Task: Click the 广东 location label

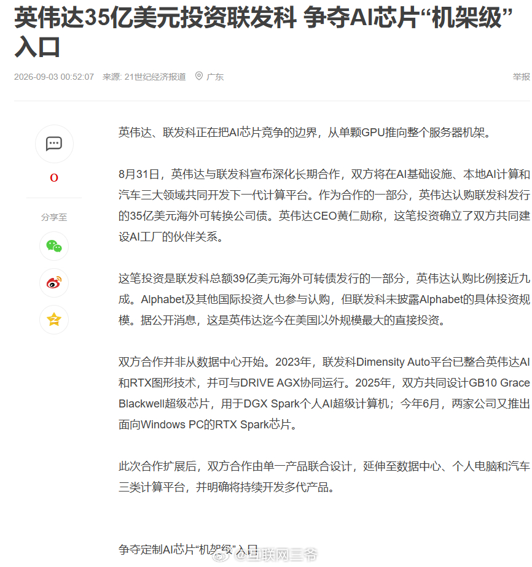Action: (215, 77)
